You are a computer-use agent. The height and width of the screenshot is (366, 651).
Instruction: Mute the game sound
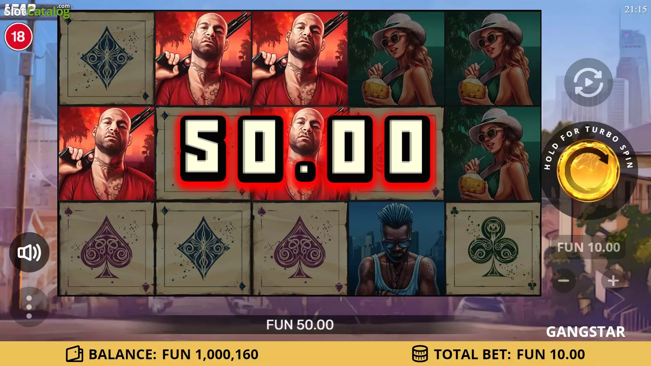coord(29,252)
